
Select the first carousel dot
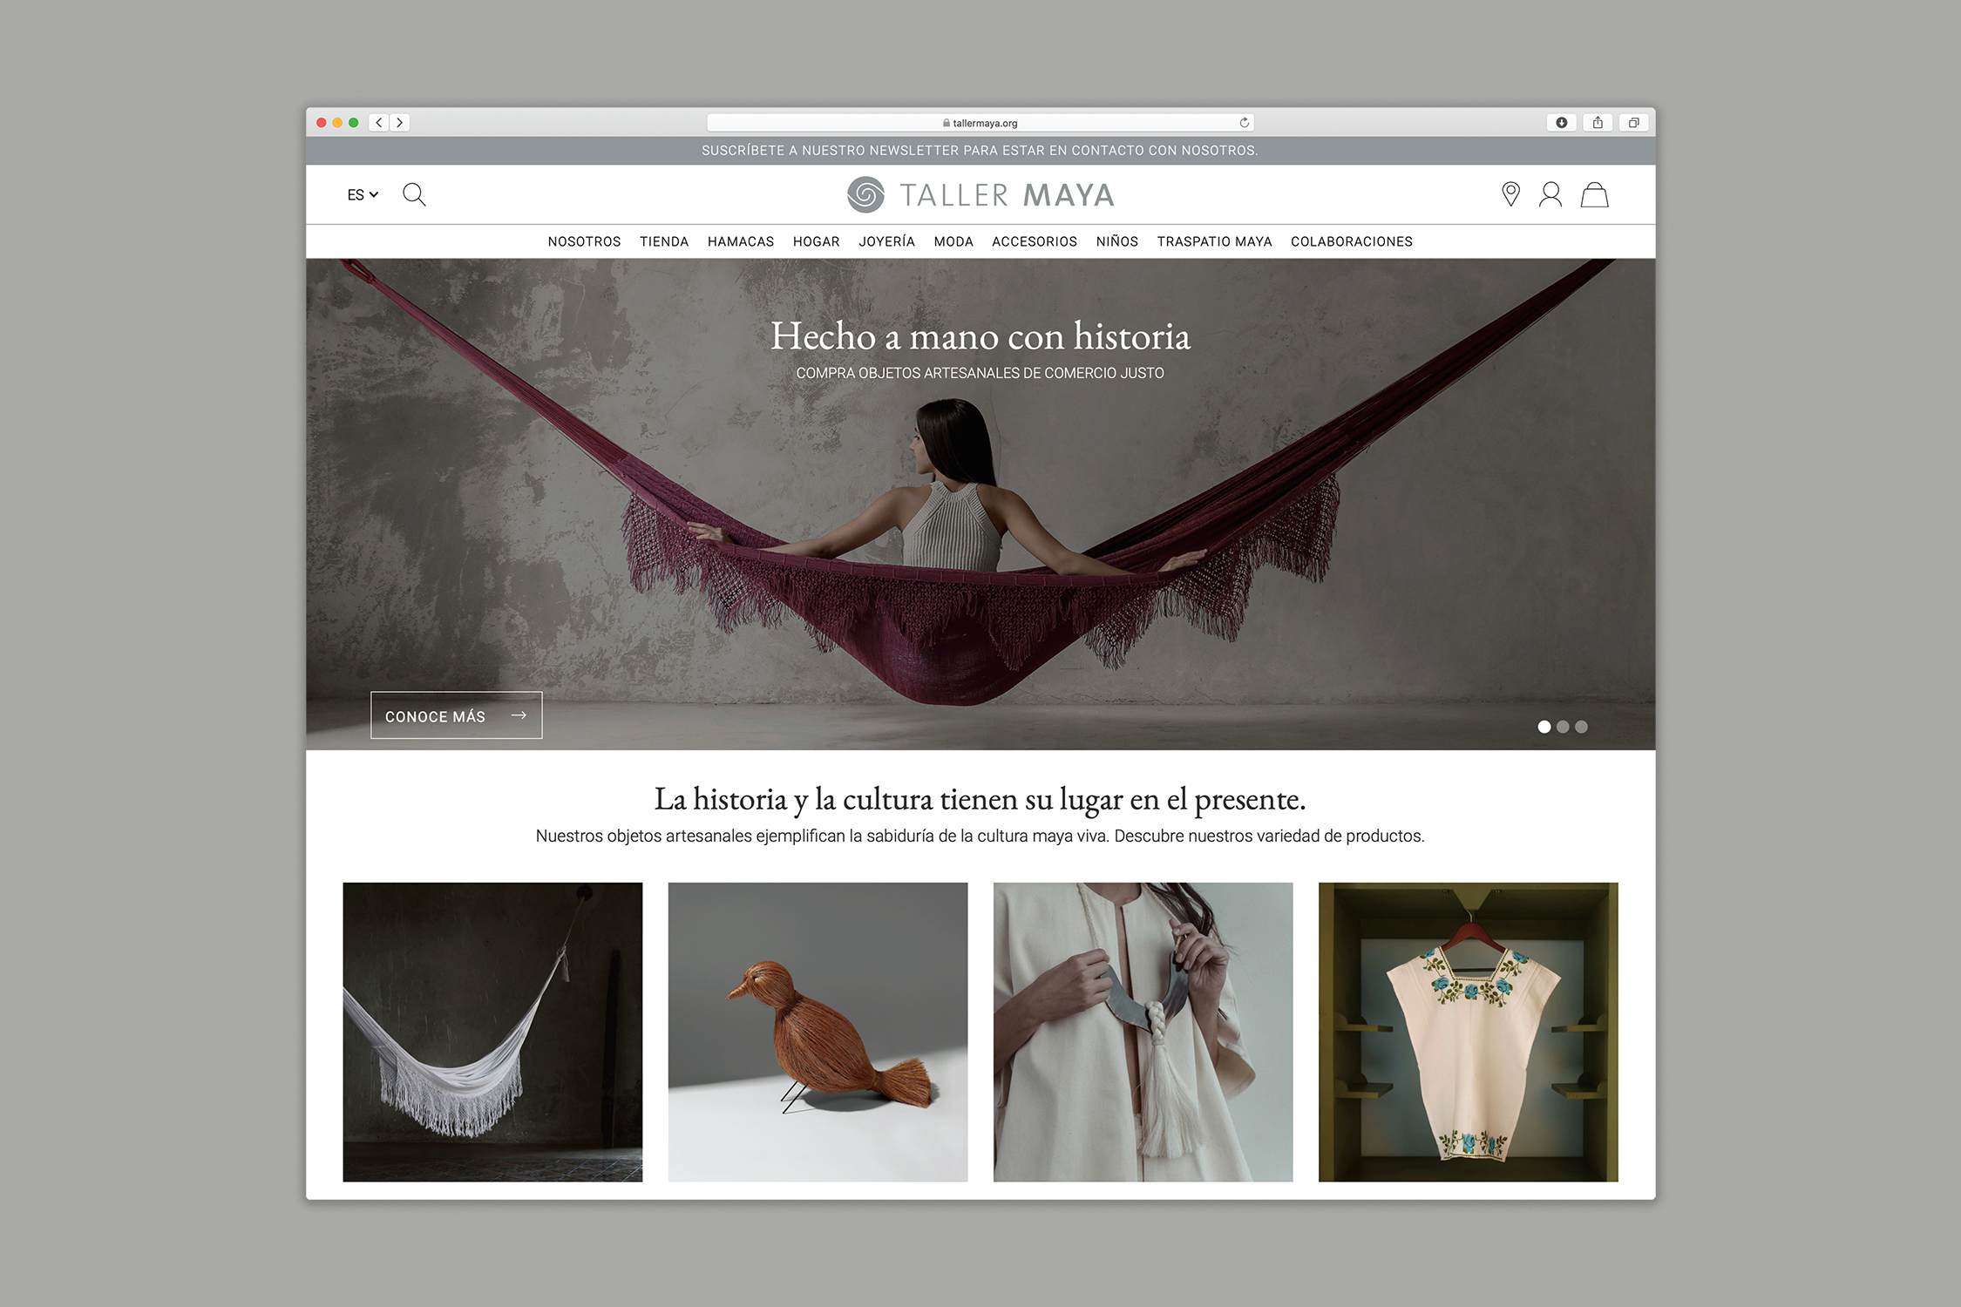1544,727
